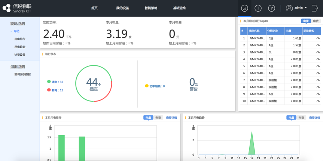Select the 1.61度 value cell
323x161 pixels.
(x=293, y=38)
